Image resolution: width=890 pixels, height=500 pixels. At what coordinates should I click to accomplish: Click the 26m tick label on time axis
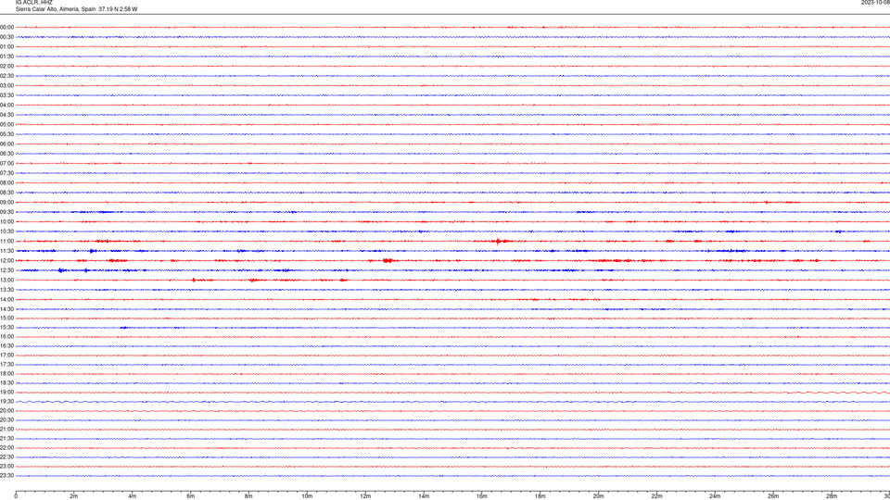[773, 496]
